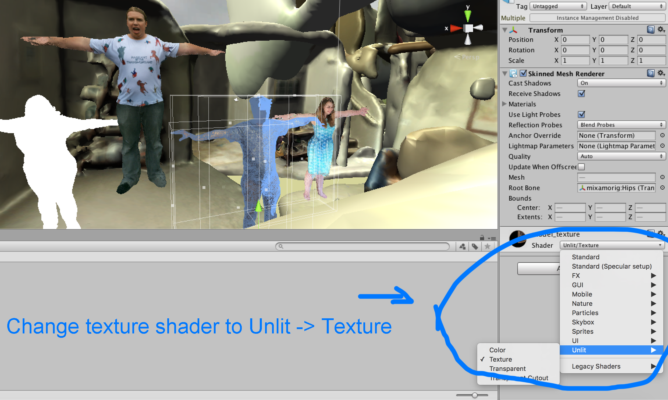
Task: Click the Scale Z input field
Action: click(x=651, y=60)
